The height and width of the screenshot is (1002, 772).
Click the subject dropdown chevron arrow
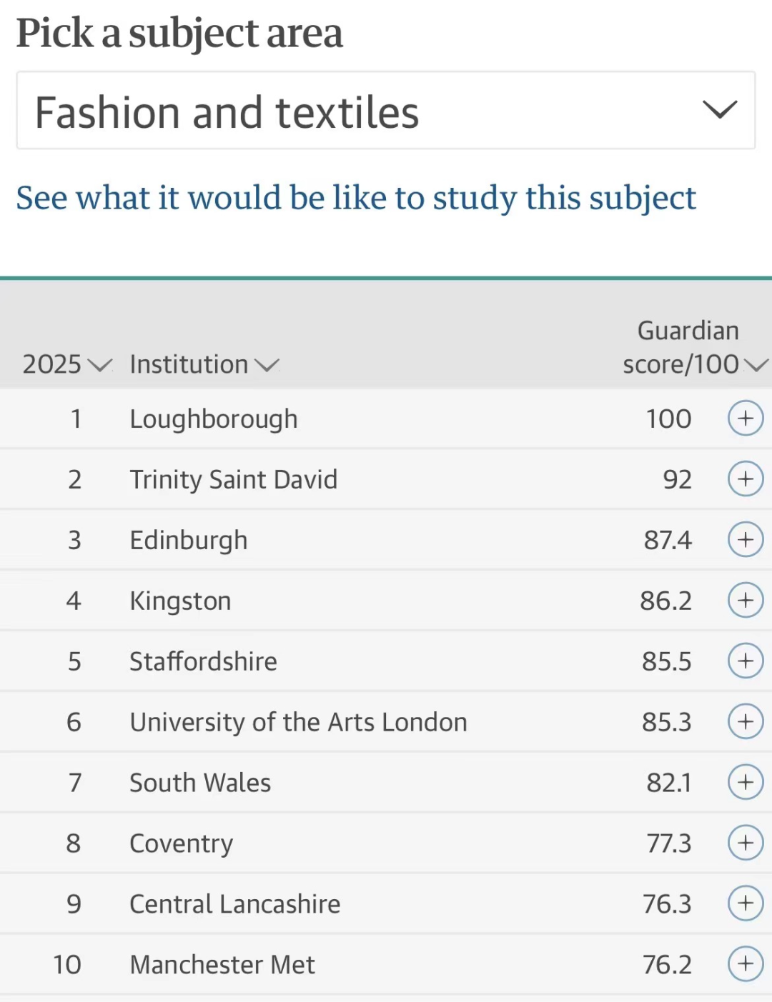coord(720,110)
